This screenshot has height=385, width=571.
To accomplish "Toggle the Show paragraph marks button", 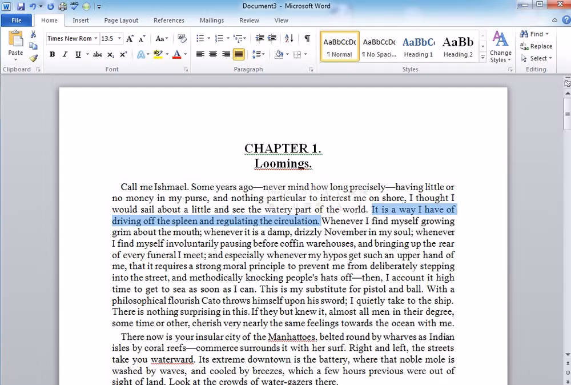I will [x=307, y=38].
